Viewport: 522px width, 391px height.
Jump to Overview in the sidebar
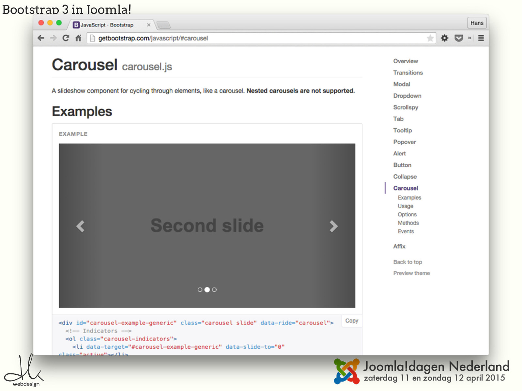pyautogui.click(x=406, y=61)
